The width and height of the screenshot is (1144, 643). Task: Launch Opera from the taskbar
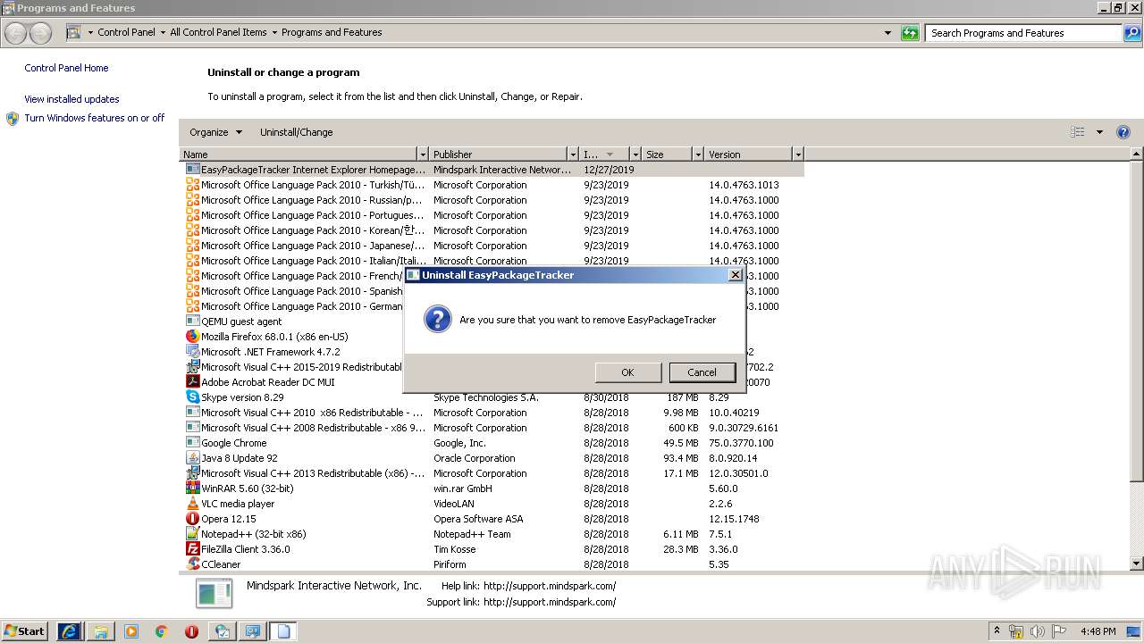(191, 631)
